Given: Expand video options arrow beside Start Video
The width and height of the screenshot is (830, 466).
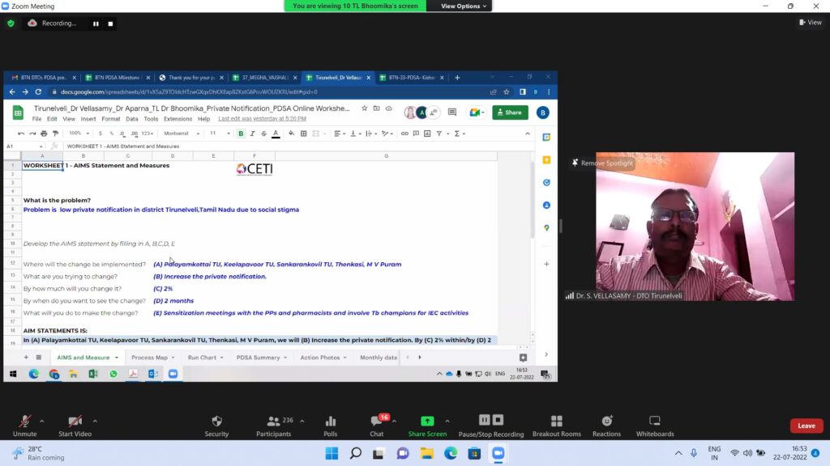Looking at the screenshot, I should click(x=95, y=421).
